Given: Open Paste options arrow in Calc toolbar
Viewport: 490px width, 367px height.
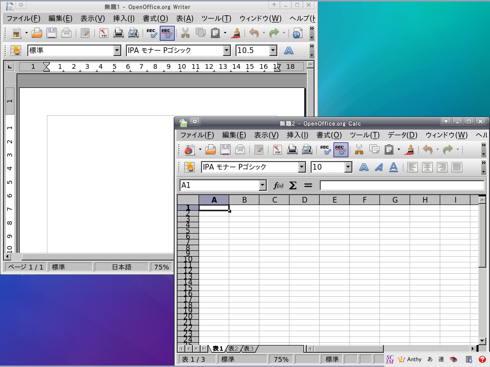Looking at the screenshot, I should click(399, 150).
